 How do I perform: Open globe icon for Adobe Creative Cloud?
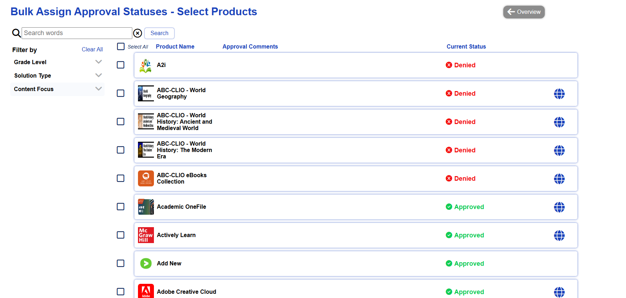pos(559,292)
